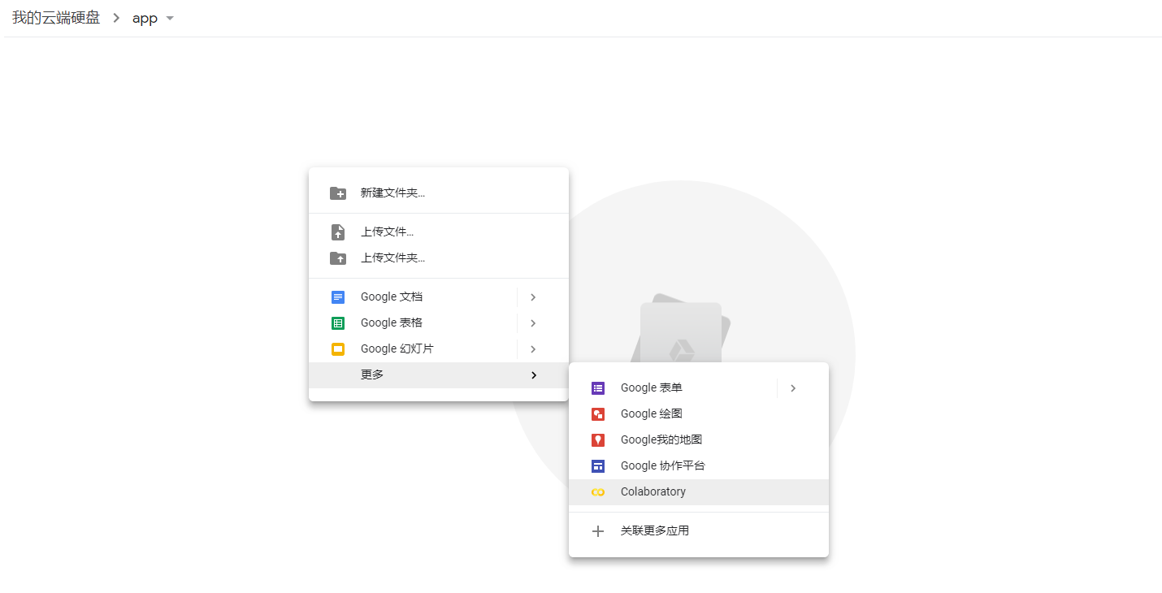Screen dimensions: 1162x593
Task: Click 关联更多应用 to connect more apps
Action: tap(655, 530)
